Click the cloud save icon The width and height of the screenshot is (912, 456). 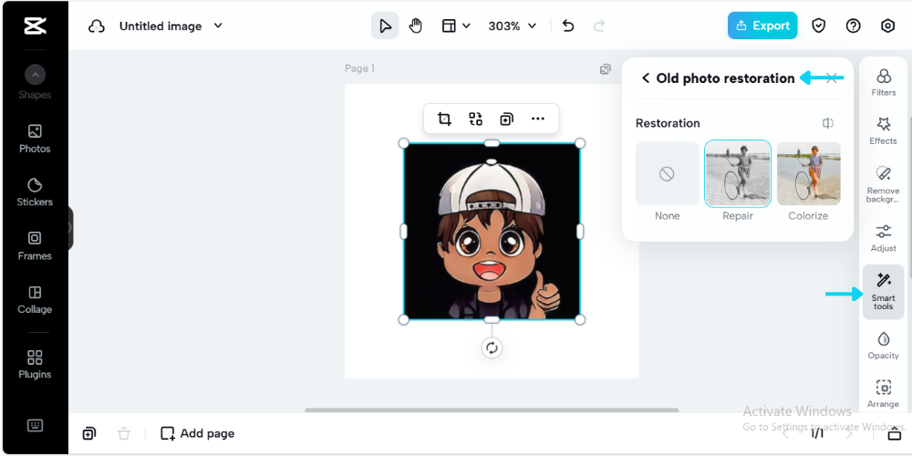tap(97, 26)
